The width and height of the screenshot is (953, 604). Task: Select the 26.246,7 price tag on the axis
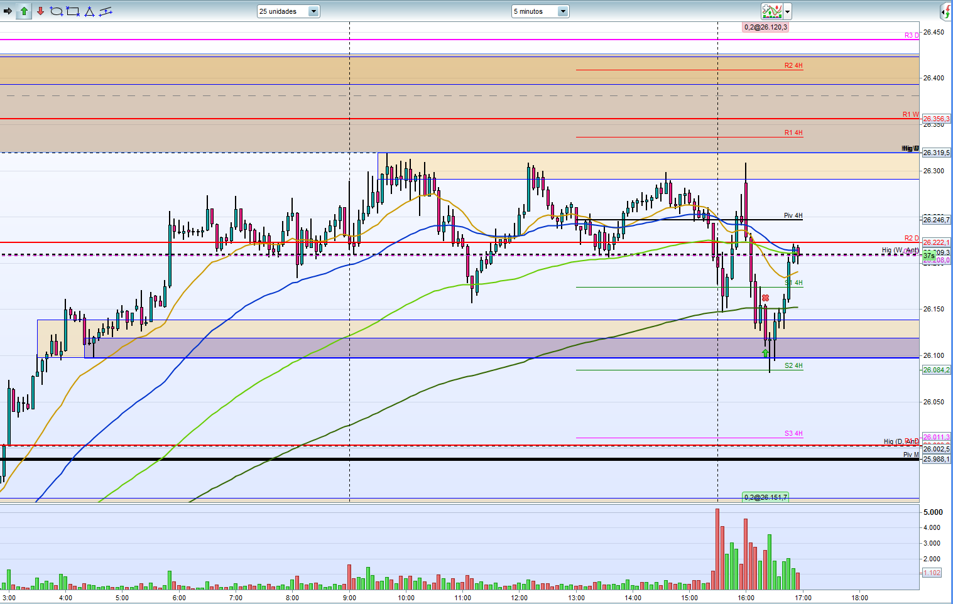pos(936,220)
